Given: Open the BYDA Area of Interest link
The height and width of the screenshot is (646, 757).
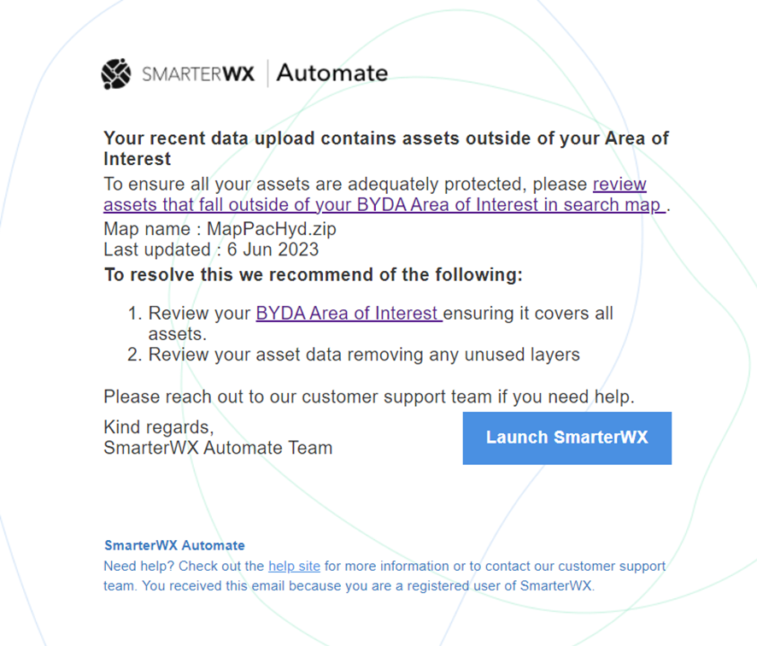Looking at the screenshot, I should [349, 314].
